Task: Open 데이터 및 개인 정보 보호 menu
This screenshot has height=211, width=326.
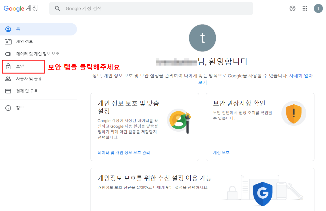Action: [x=38, y=54]
